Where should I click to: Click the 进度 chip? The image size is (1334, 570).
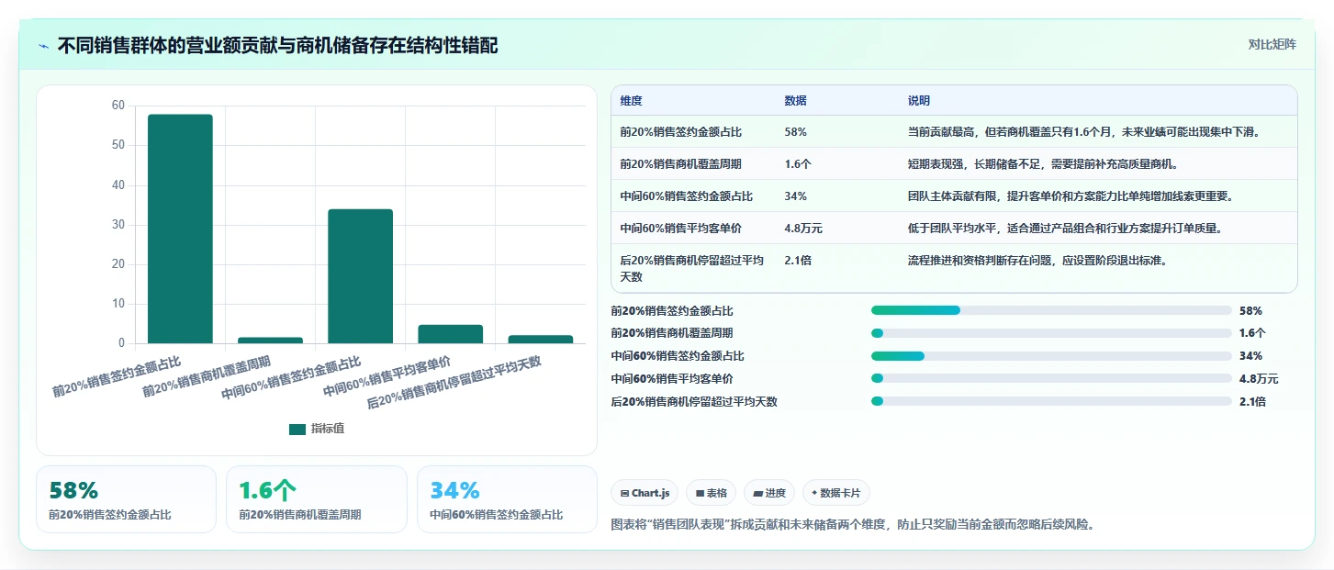(768, 493)
